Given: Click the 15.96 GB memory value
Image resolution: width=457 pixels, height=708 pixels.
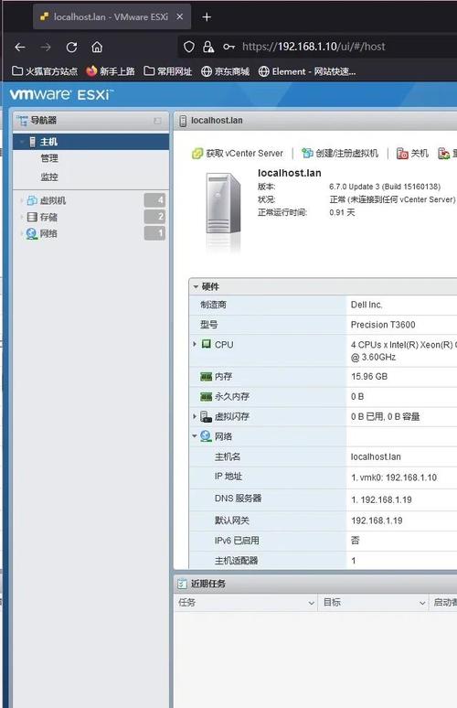Looking at the screenshot, I should coord(369,377).
